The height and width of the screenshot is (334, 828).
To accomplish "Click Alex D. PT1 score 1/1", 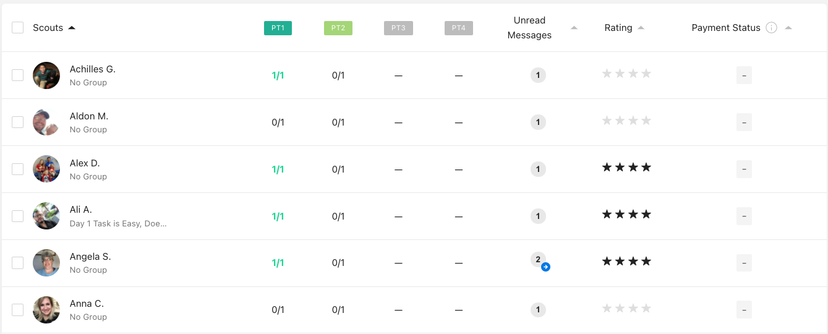I will 278,169.
